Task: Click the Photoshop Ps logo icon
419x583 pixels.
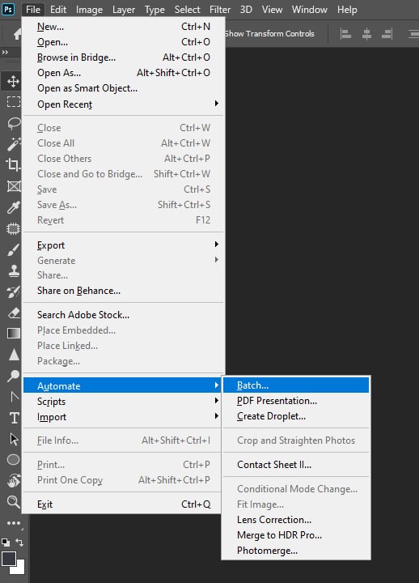Action: [8, 9]
